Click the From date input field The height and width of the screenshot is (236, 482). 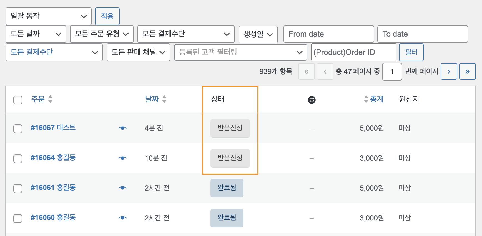coord(328,34)
